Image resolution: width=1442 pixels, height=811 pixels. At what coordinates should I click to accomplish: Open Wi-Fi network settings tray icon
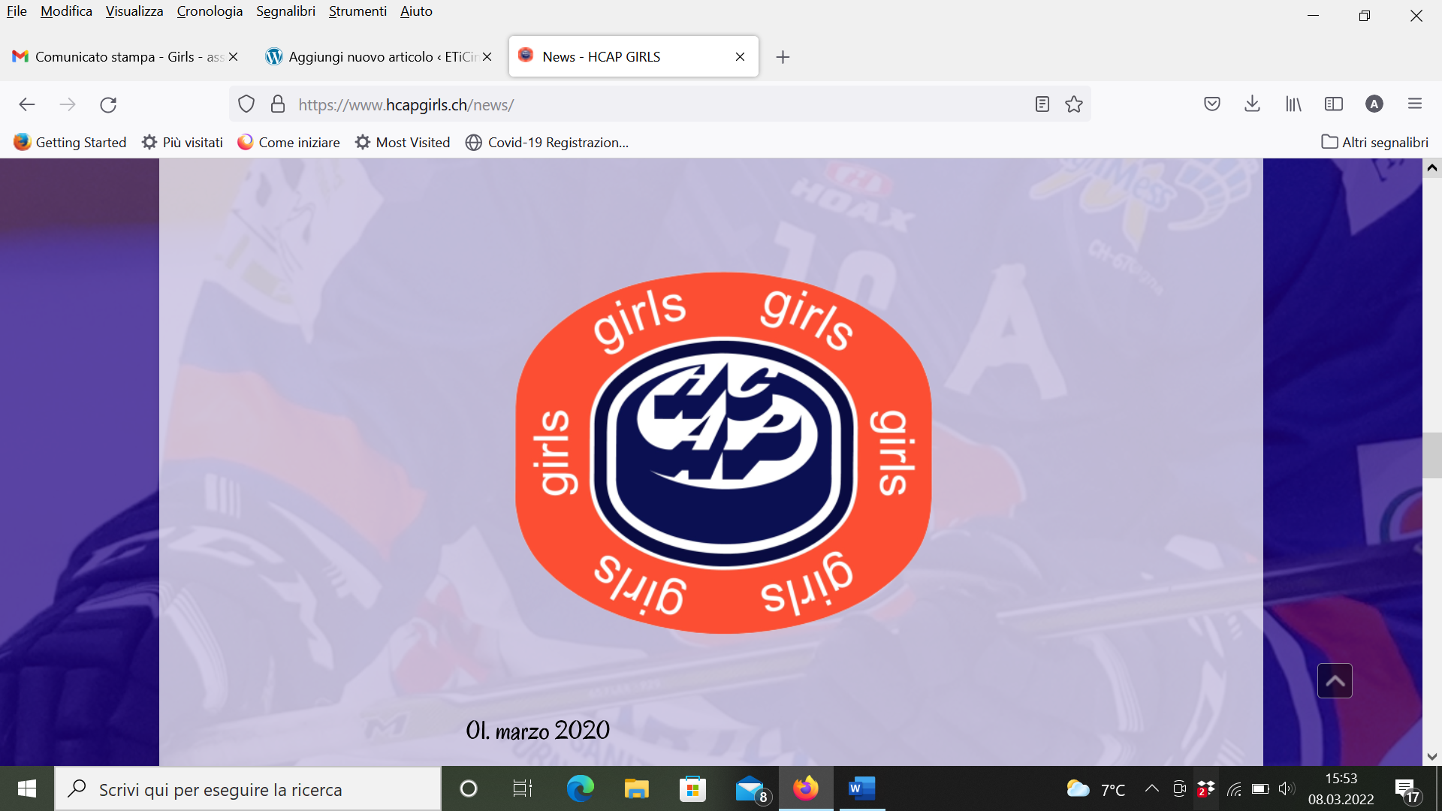[1234, 788]
